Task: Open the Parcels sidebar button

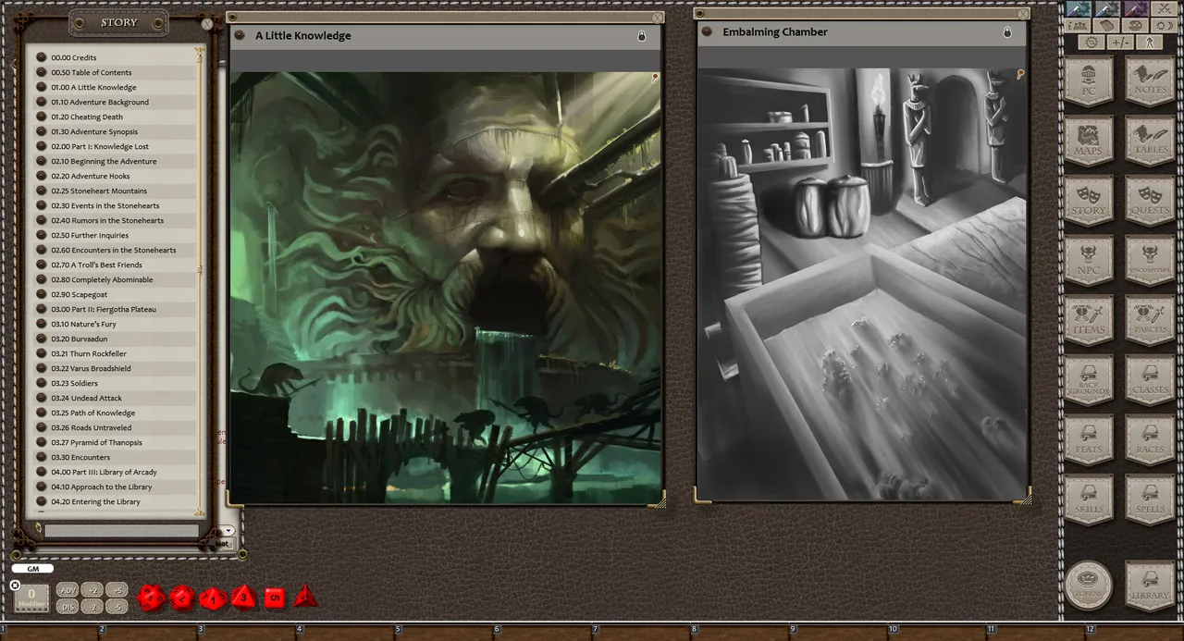Action: (x=1150, y=321)
